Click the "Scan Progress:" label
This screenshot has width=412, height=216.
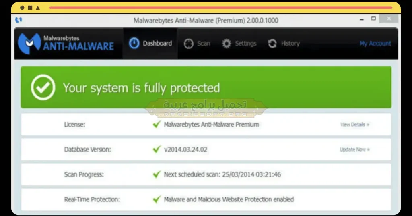(84, 174)
